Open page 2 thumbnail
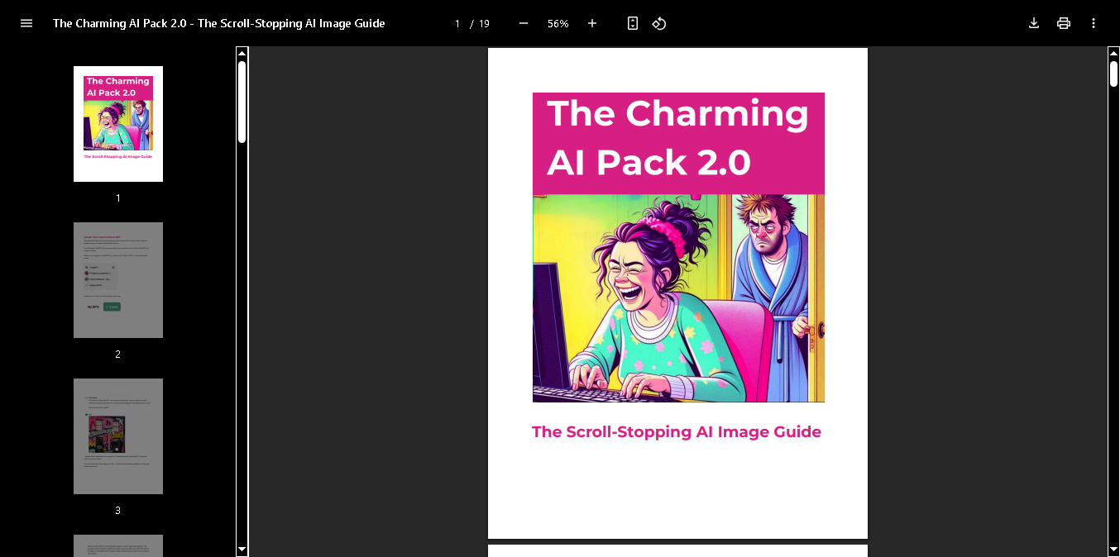 click(x=118, y=280)
